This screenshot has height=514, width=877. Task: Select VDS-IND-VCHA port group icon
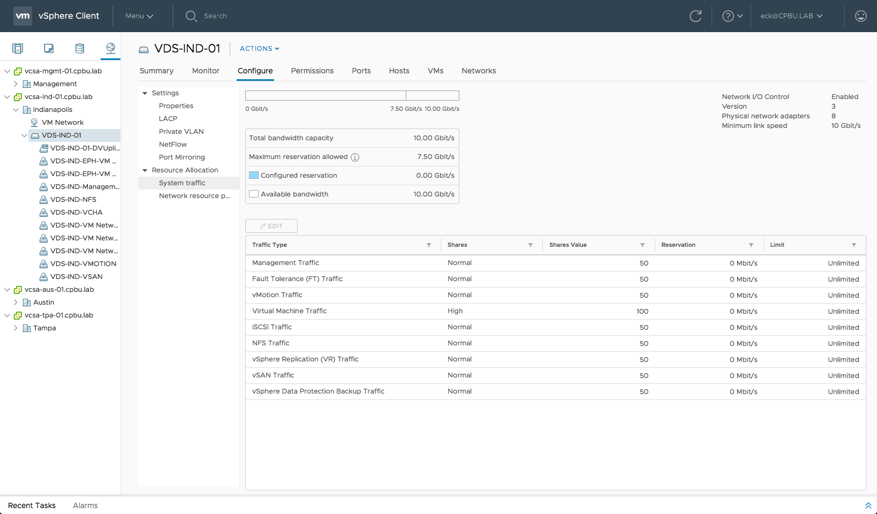click(43, 213)
